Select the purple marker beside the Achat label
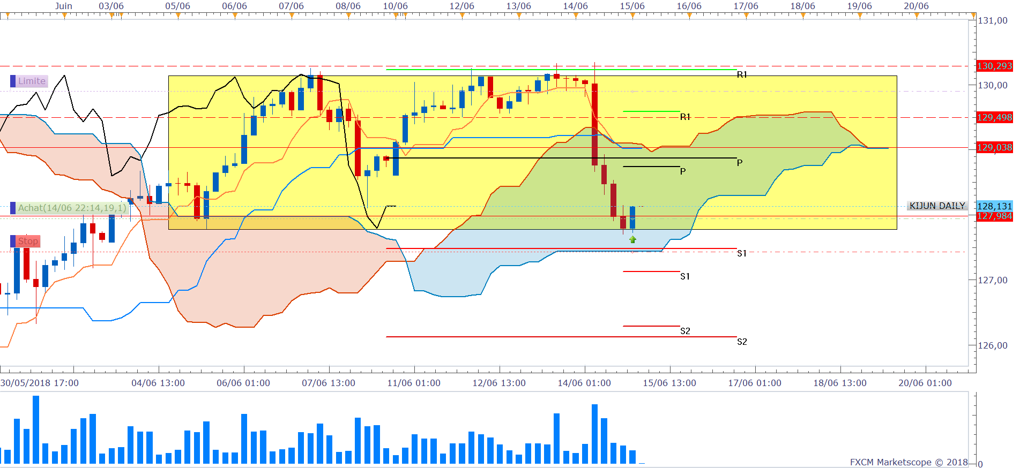1020x468 pixels. pos(13,208)
